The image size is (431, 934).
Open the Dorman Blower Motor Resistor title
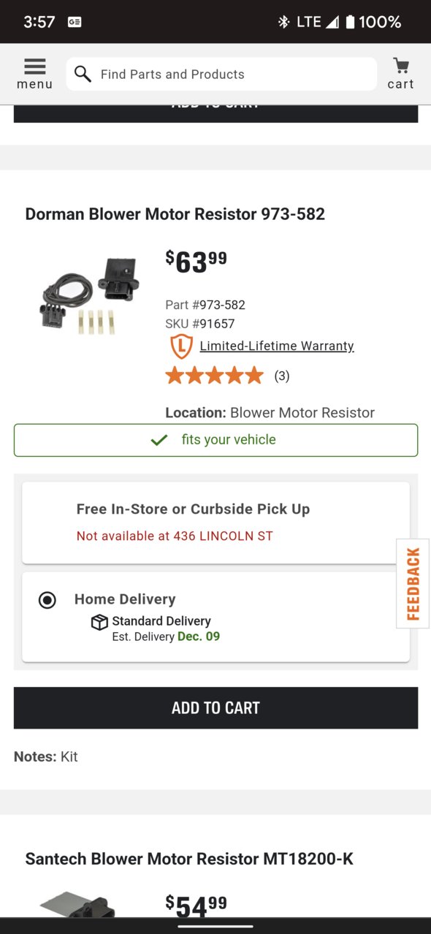coord(175,214)
